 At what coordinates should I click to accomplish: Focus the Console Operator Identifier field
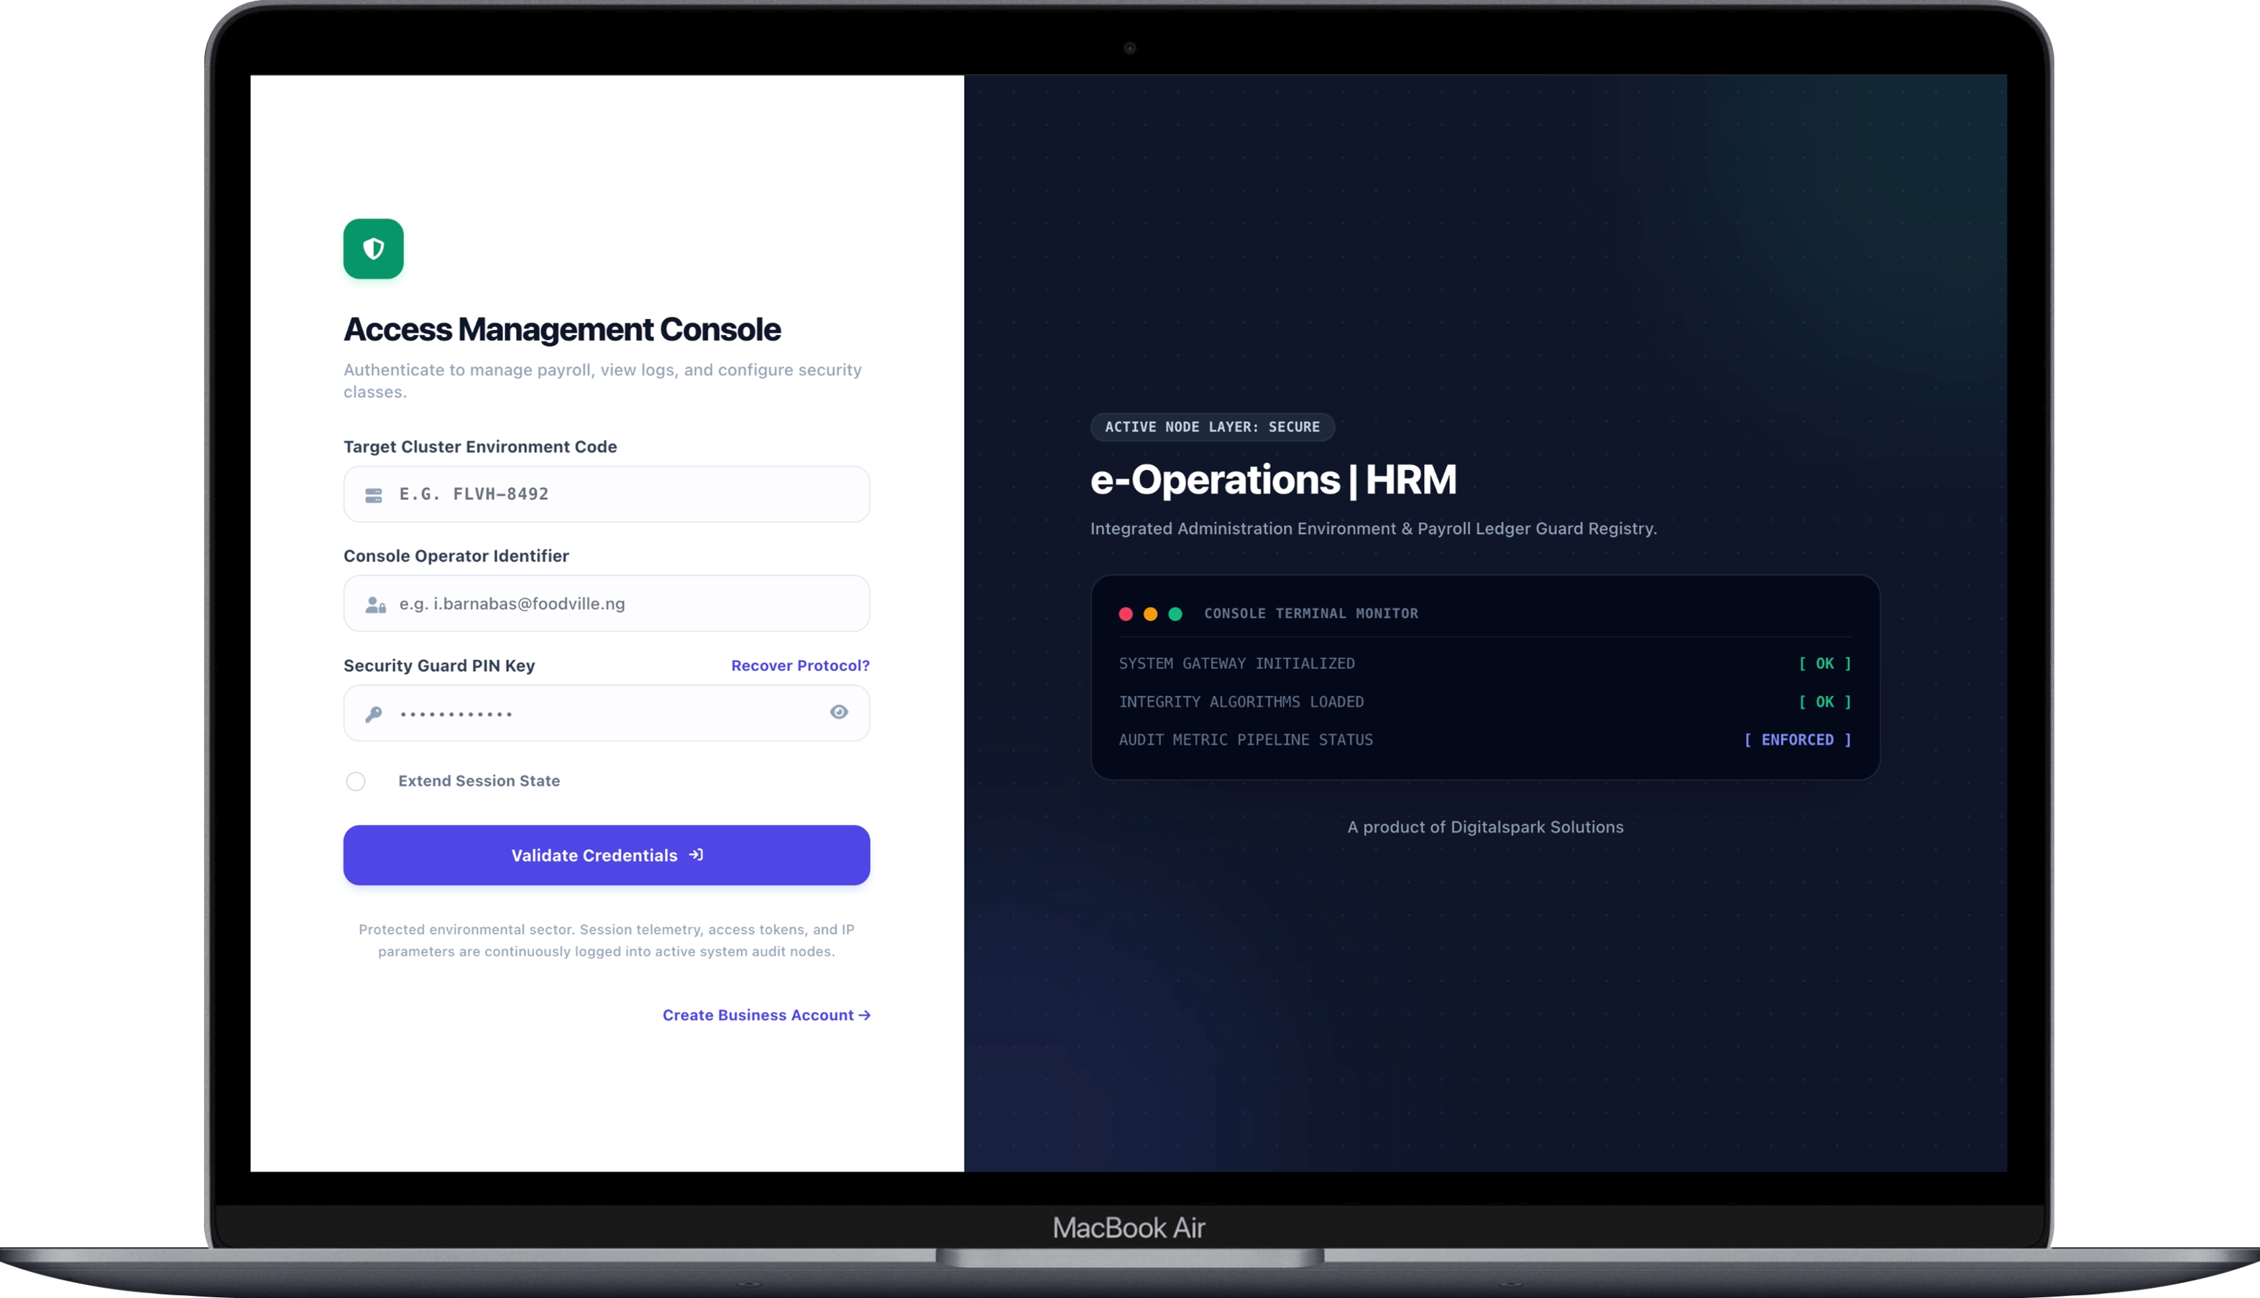[x=606, y=604]
